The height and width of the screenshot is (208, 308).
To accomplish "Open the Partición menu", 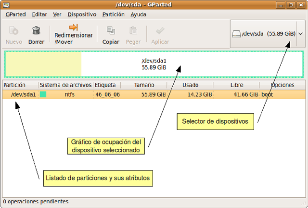I will point(114,14).
